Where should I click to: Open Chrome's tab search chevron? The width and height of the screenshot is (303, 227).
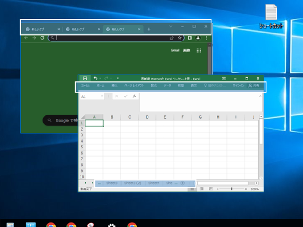pyautogui.click(x=171, y=27)
